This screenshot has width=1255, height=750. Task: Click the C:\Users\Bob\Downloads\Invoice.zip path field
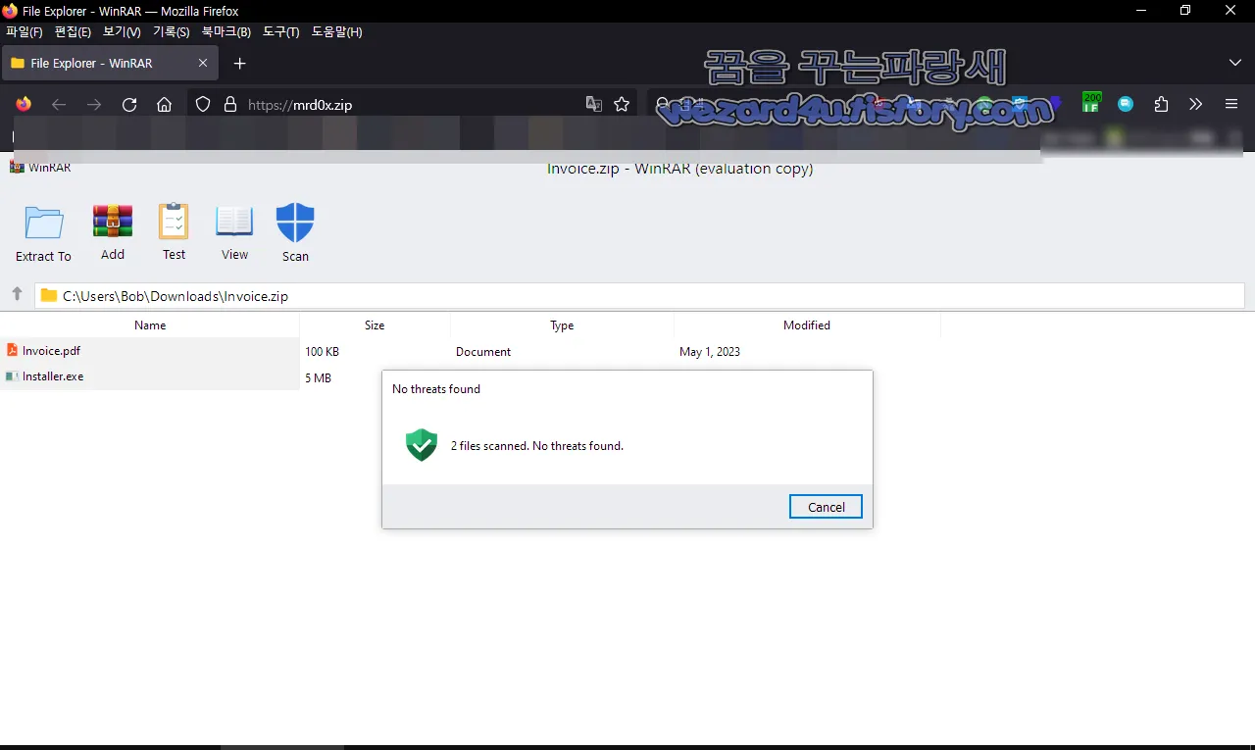coord(639,295)
